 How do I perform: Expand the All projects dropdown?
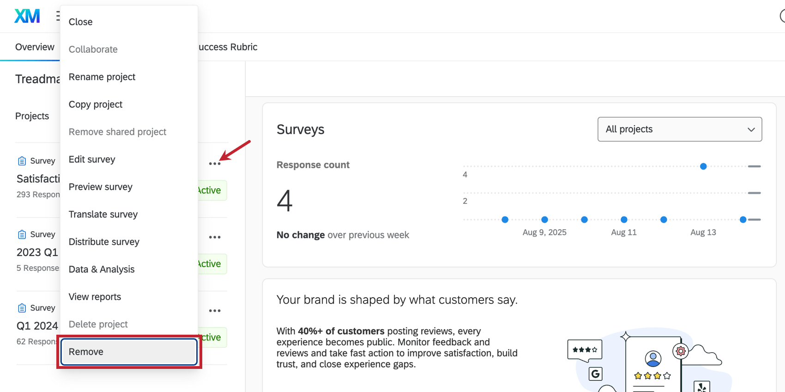point(679,129)
